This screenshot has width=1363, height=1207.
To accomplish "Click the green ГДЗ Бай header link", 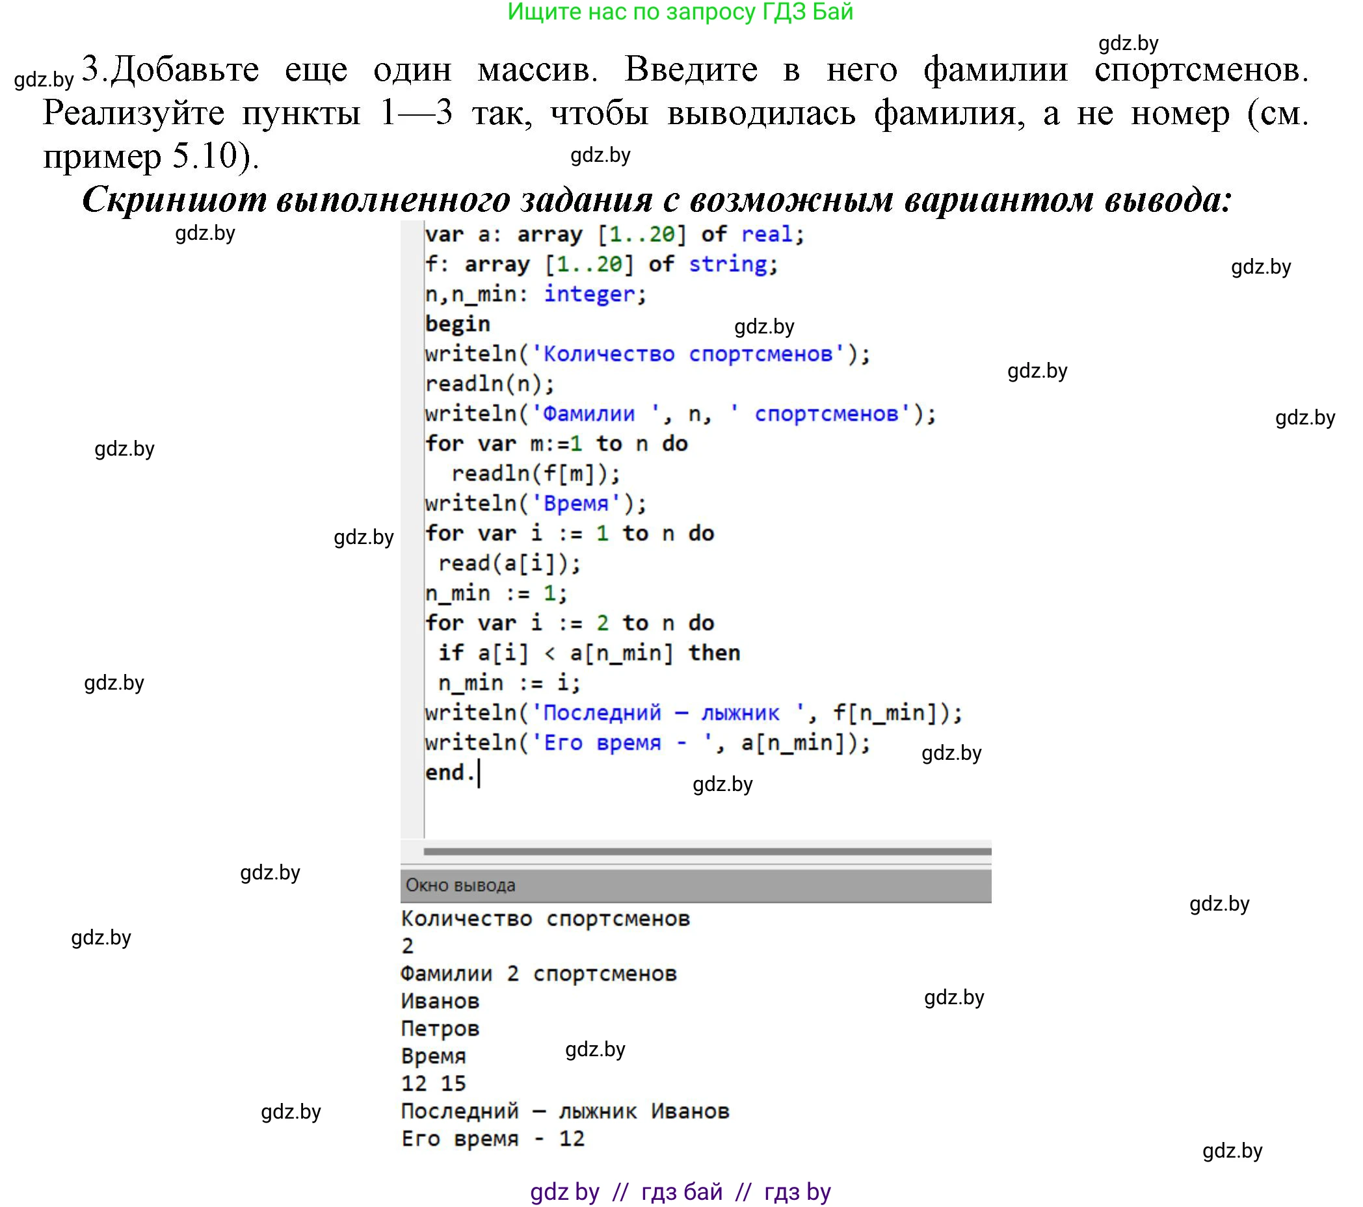I will pyautogui.click(x=681, y=15).
